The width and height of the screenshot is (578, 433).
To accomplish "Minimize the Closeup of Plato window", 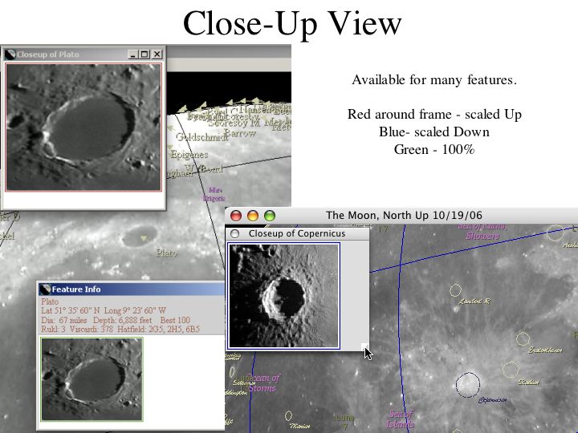I will [132, 55].
